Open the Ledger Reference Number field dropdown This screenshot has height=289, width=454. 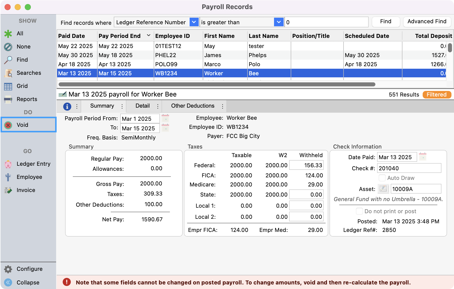[x=194, y=22]
